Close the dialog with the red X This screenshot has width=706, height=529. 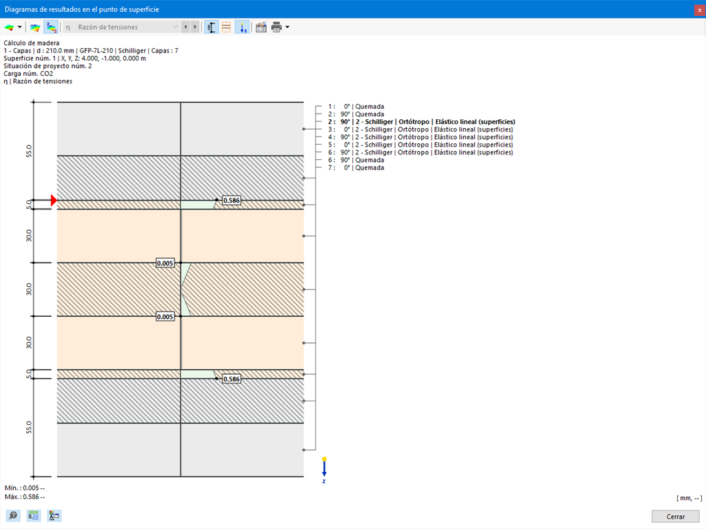(x=699, y=10)
